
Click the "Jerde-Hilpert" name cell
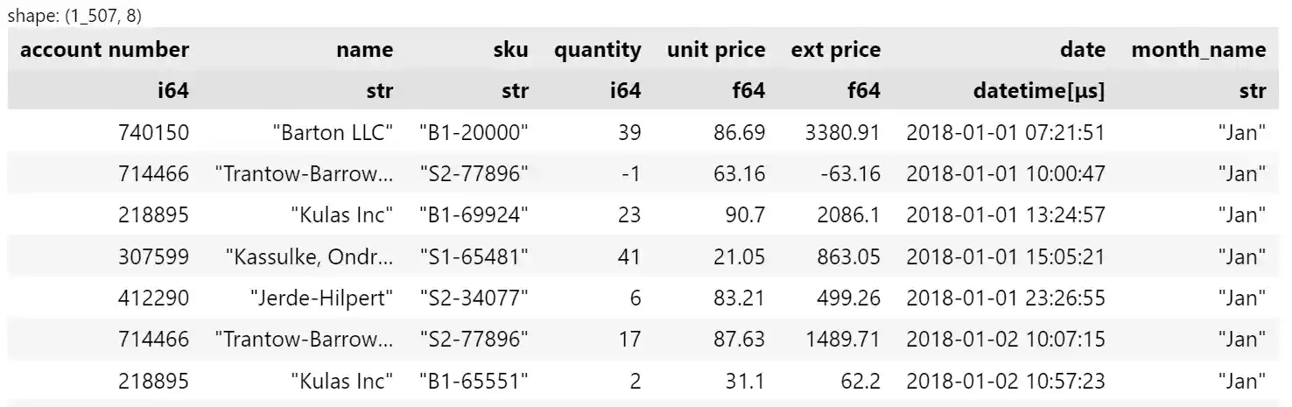point(321,298)
